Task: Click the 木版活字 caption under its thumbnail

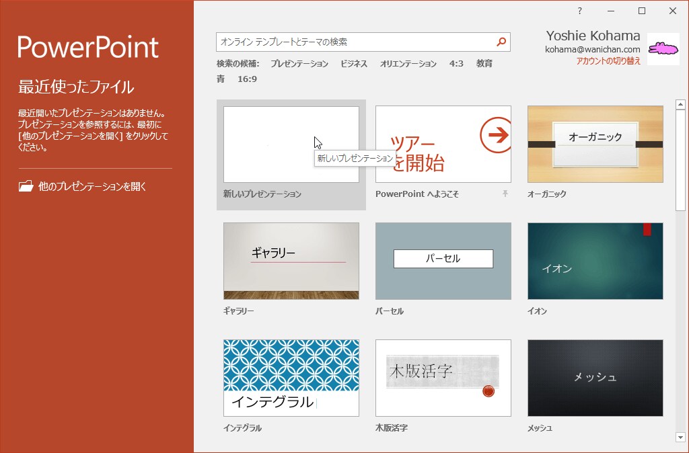Action: [x=392, y=428]
